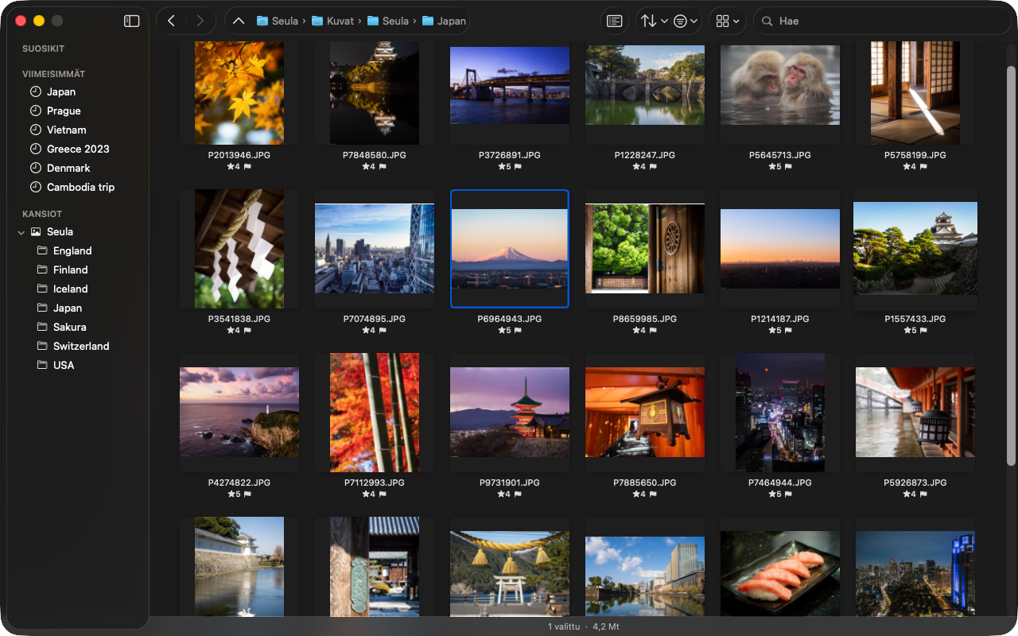
Task: Select snow monkeys thumbnail P5645713.JPG
Action: click(x=780, y=85)
